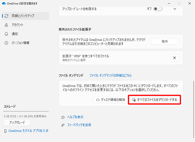
Task: Open the フィードバックを送信 link
Action: pyautogui.click(x=79, y=125)
